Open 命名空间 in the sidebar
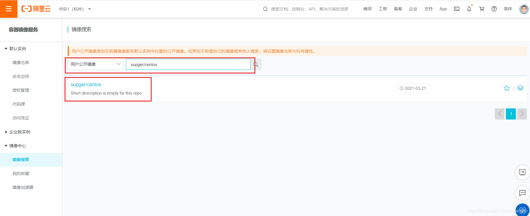The width and height of the screenshot is (530, 216). pos(21,77)
